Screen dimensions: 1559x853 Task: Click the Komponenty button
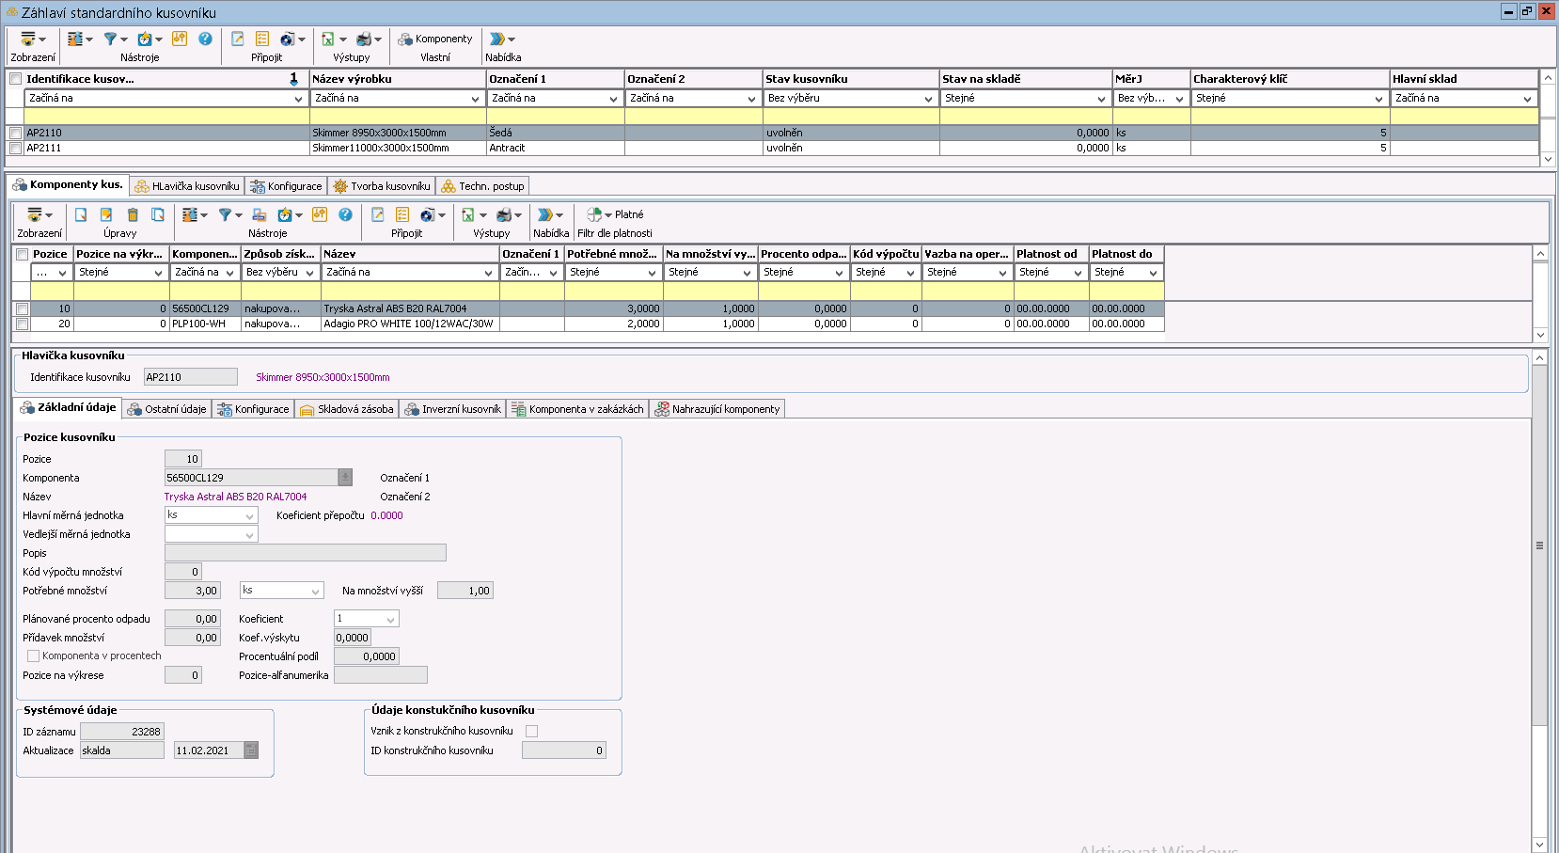point(434,39)
